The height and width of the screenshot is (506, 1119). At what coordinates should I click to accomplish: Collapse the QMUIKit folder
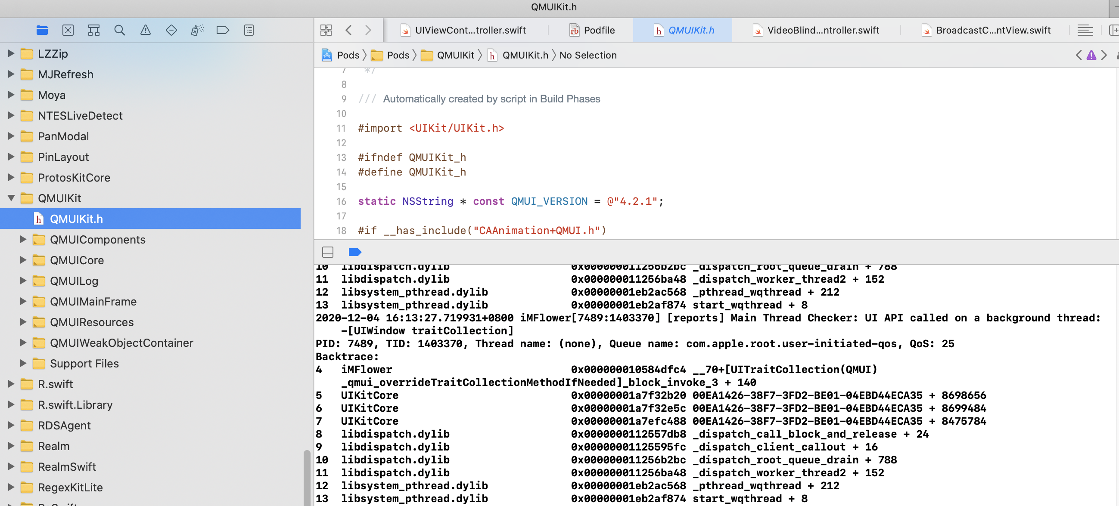click(x=10, y=198)
